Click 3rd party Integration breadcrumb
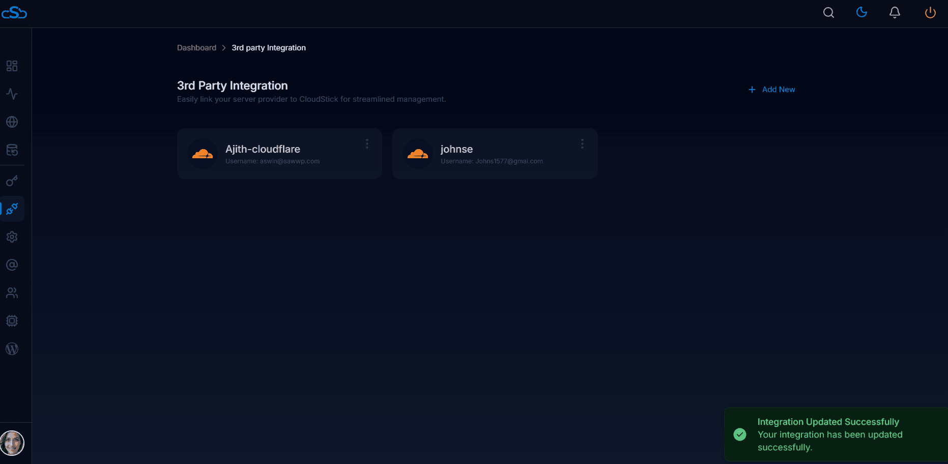The image size is (948, 464). point(269,48)
